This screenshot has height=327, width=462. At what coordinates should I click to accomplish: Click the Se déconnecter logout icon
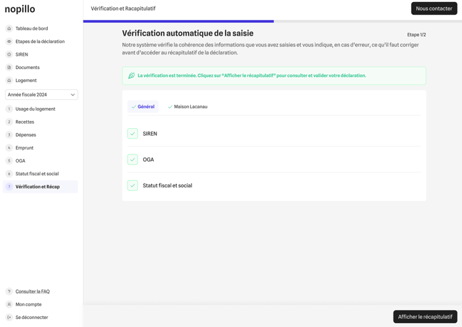click(x=9, y=318)
